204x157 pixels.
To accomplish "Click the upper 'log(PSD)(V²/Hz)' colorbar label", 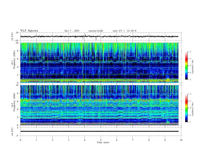I will tap(193, 67).
